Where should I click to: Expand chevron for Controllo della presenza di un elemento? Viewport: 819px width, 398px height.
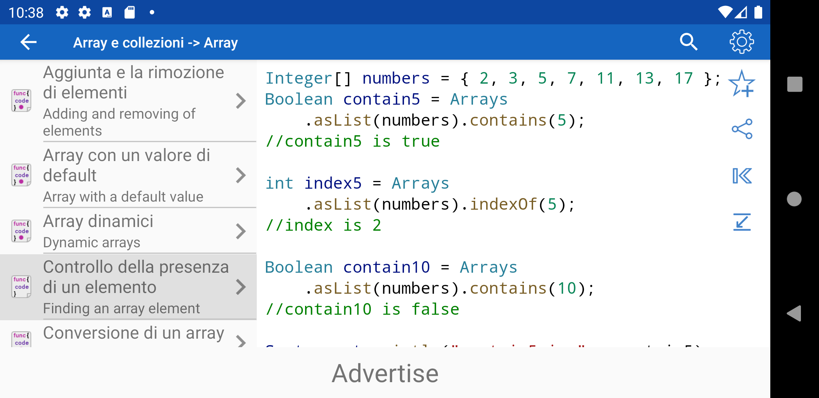[241, 287]
